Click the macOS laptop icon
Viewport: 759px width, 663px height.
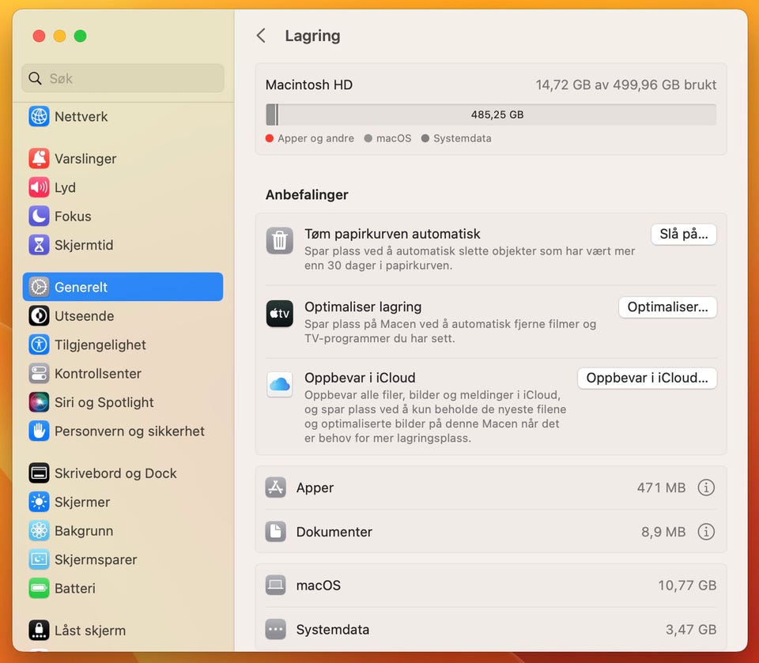pyautogui.click(x=275, y=585)
